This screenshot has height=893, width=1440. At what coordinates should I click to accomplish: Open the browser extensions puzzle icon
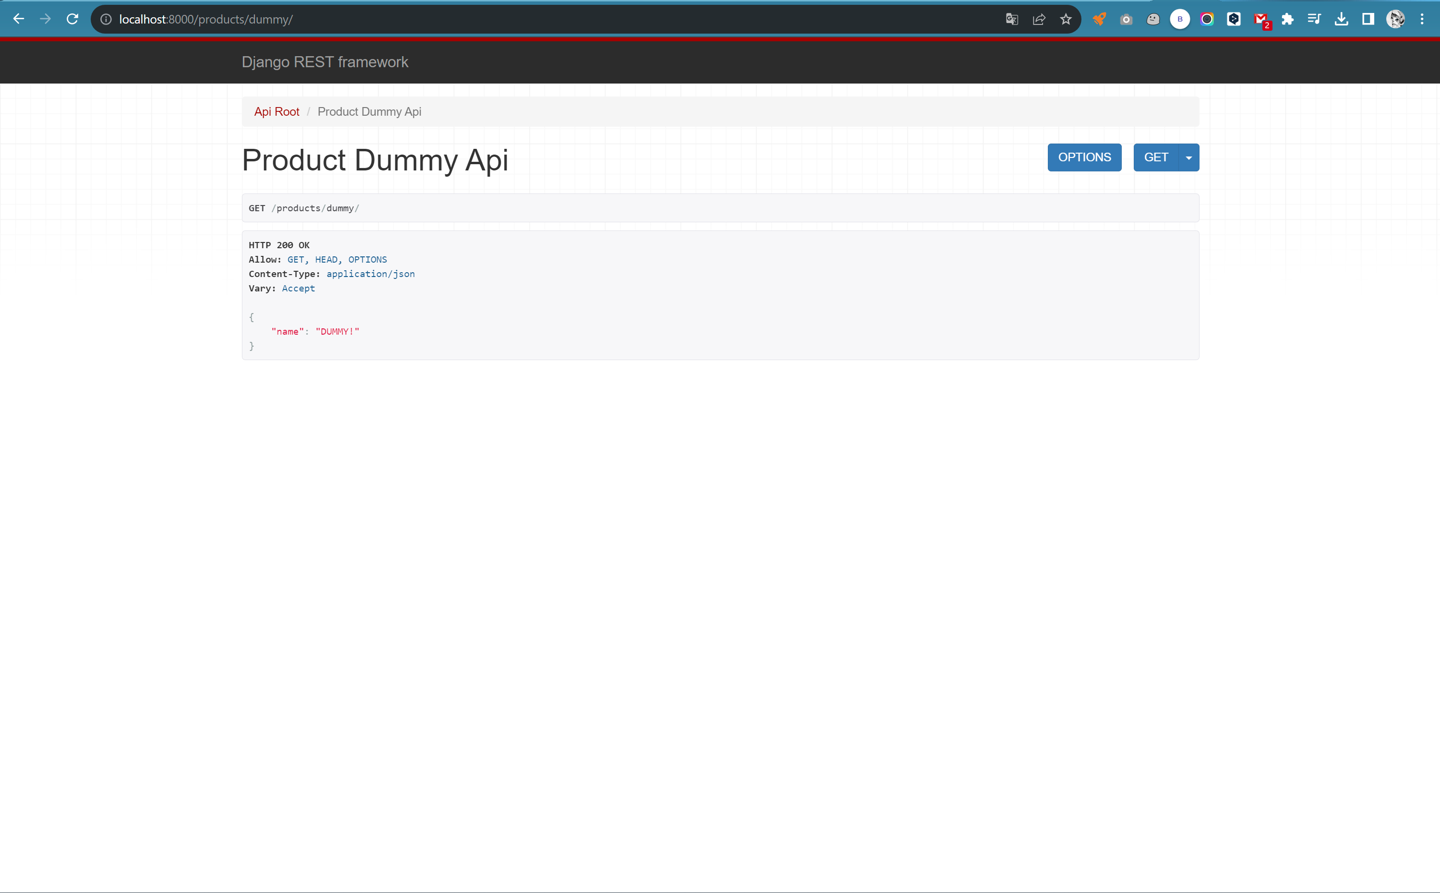(1288, 18)
